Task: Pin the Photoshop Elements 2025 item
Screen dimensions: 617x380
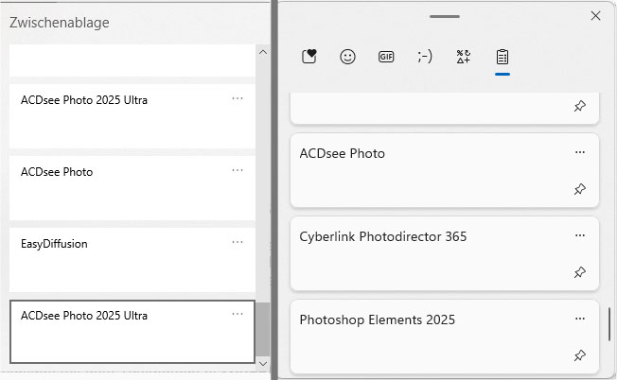Action: pyautogui.click(x=579, y=355)
